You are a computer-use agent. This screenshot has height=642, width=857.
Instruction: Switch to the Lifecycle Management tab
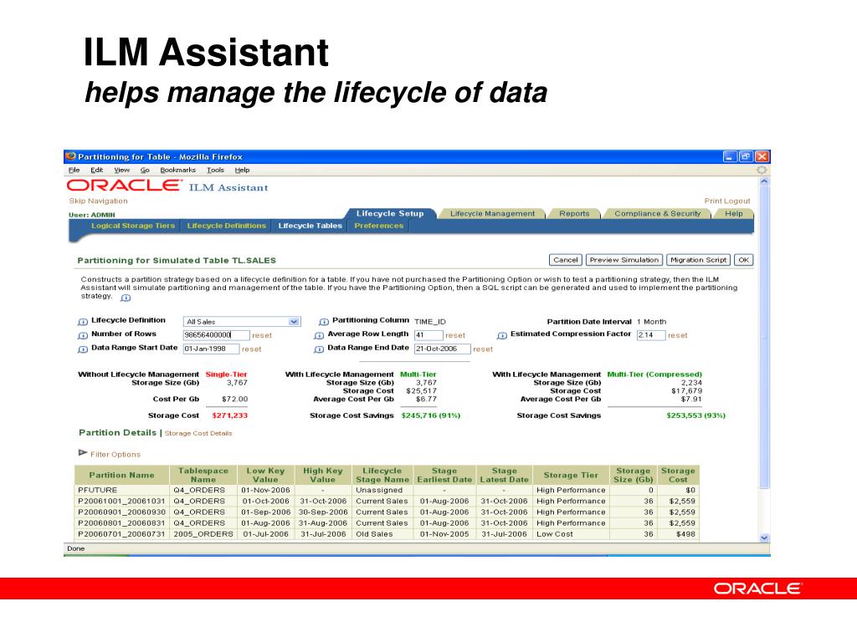click(x=492, y=213)
